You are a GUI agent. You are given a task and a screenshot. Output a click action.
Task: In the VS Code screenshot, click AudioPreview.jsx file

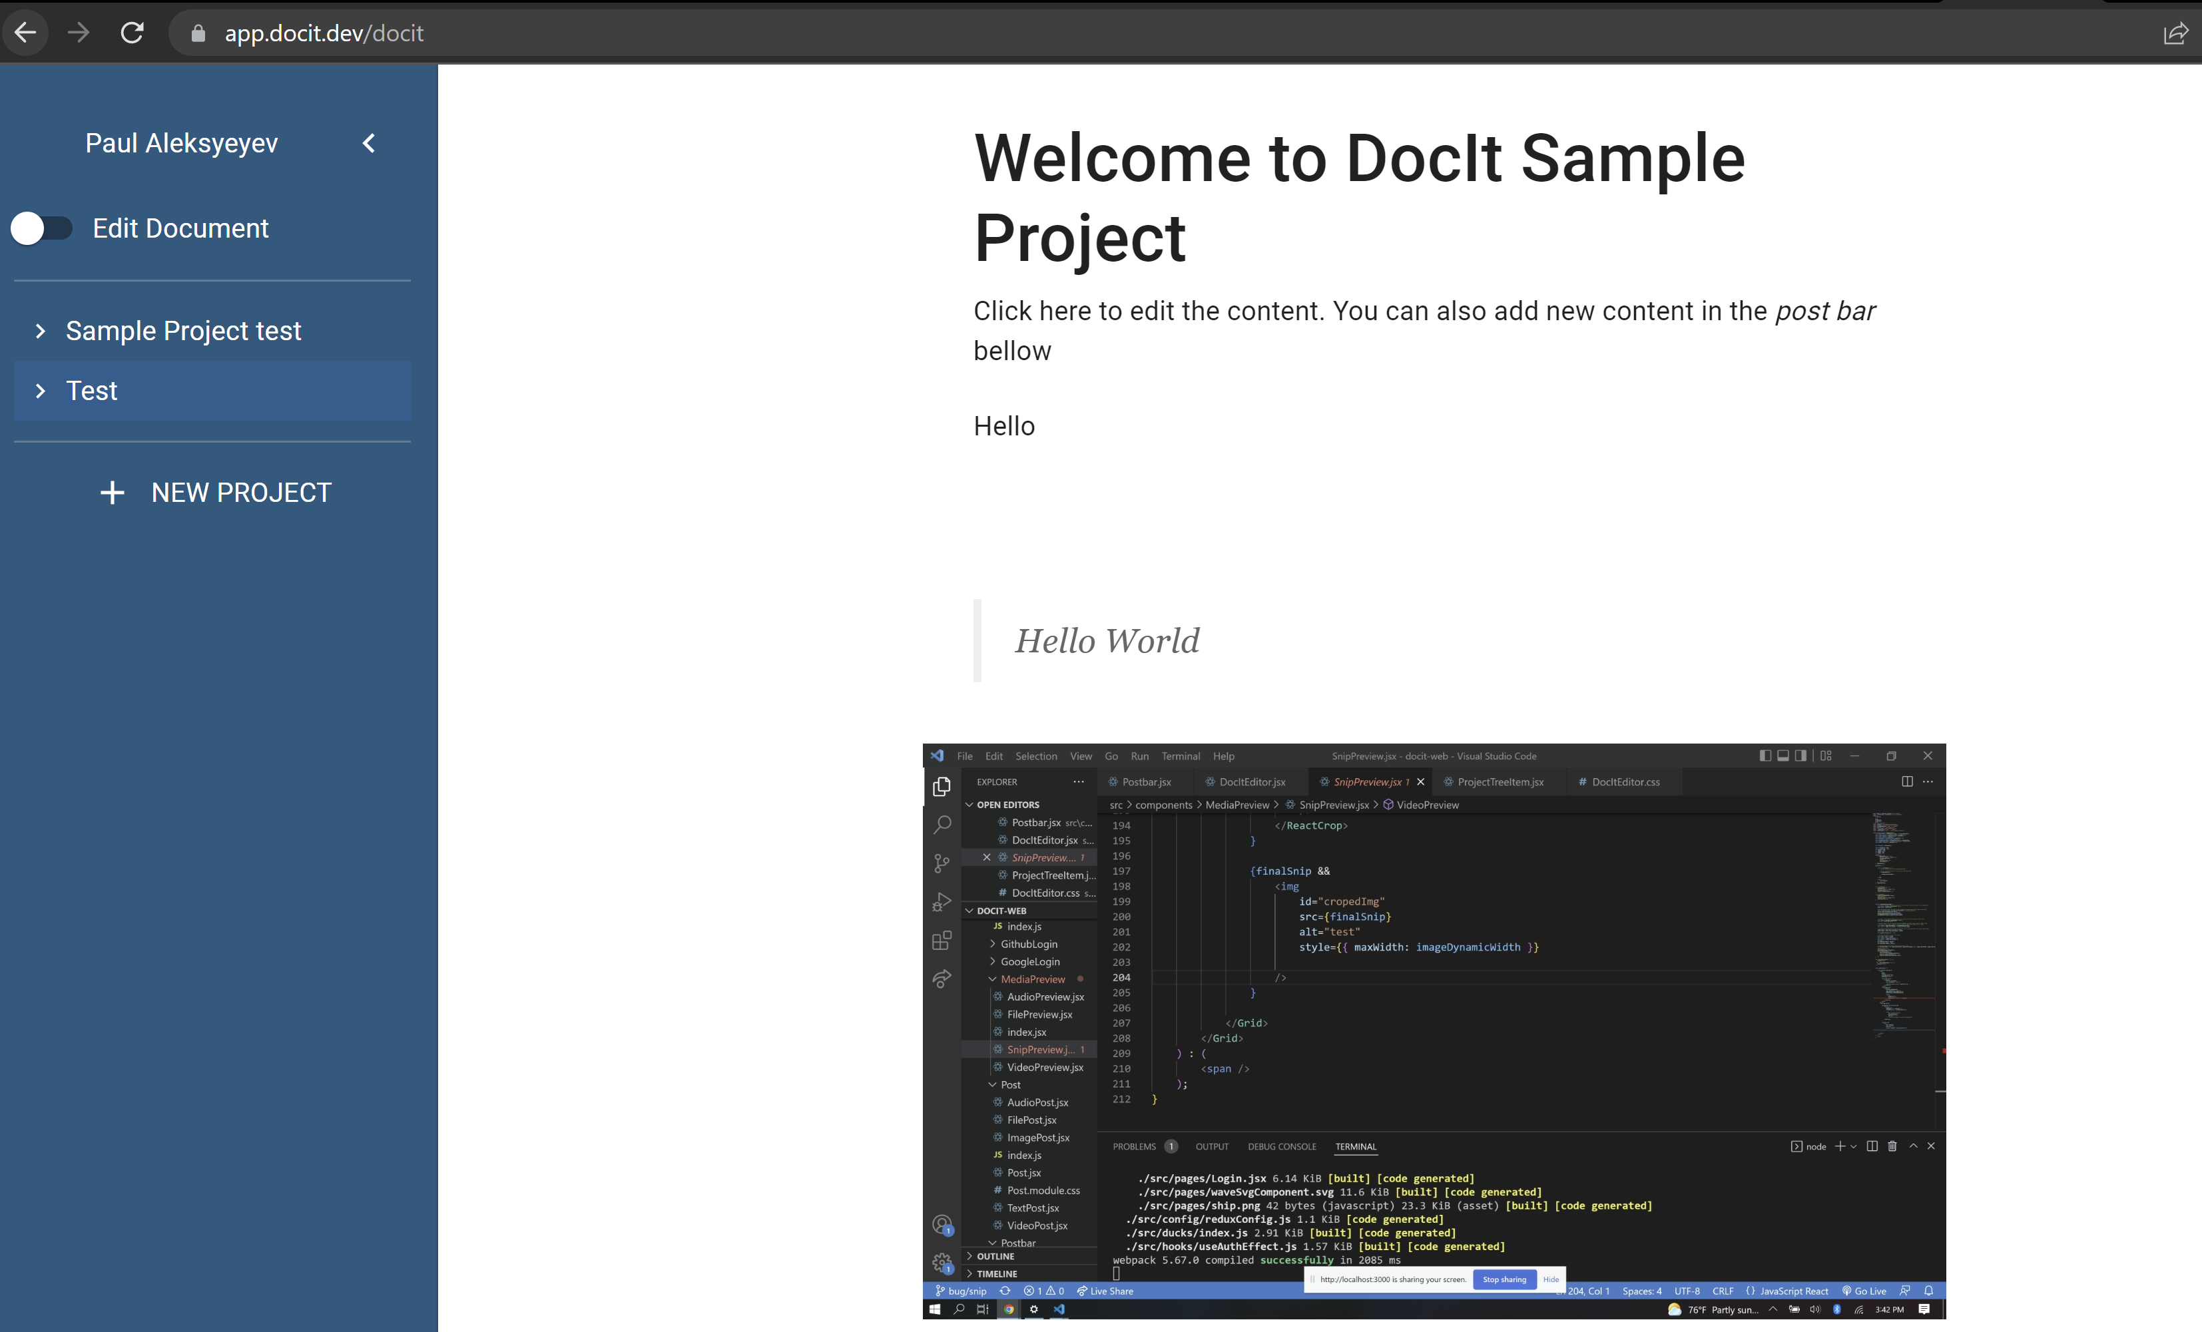tap(1045, 997)
